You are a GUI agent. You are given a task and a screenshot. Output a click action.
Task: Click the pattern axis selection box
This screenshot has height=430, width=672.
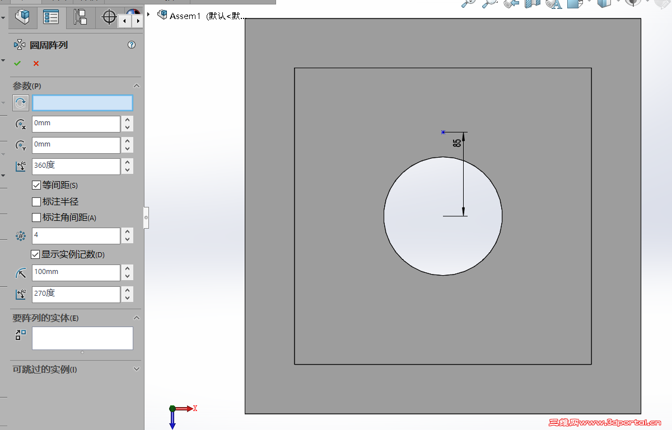coord(82,103)
